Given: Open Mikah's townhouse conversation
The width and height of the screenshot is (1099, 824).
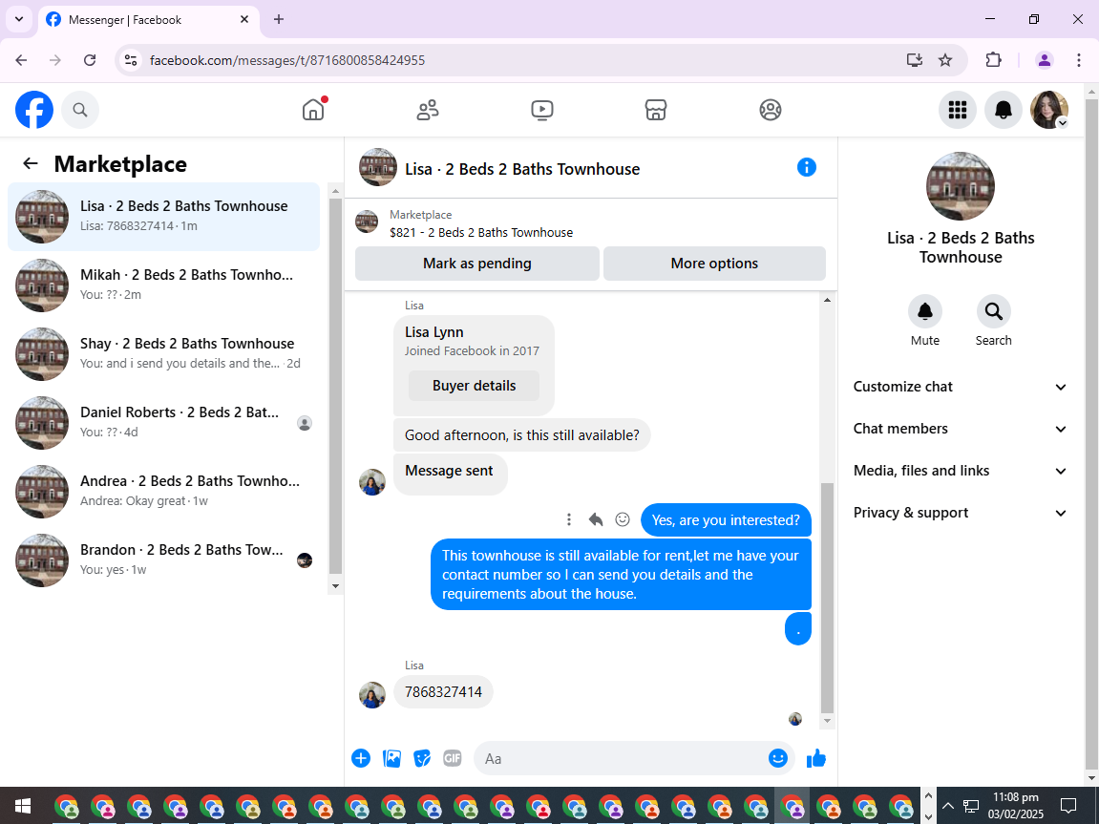Looking at the screenshot, I should tap(164, 285).
